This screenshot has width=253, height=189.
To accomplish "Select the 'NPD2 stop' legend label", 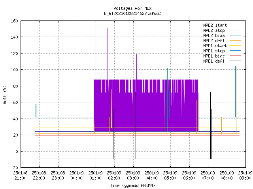I will pyautogui.click(x=214, y=30).
